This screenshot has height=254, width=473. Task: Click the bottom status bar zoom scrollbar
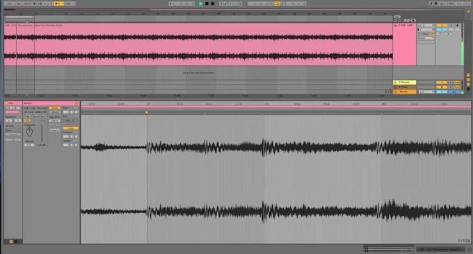389,249
